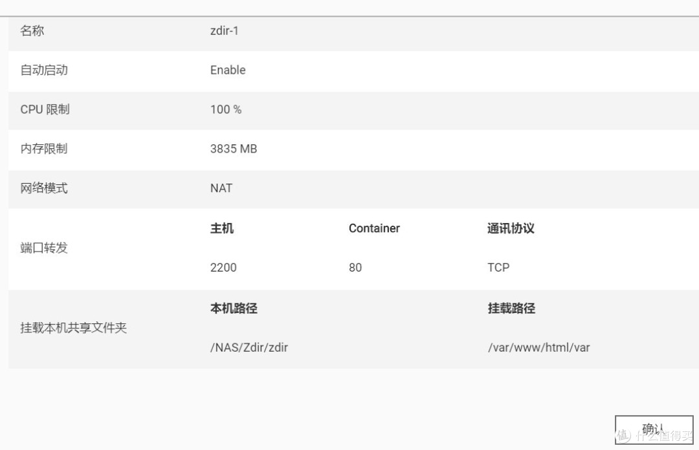
Task: Select the CPU 限制 field label
Action: click(x=44, y=109)
